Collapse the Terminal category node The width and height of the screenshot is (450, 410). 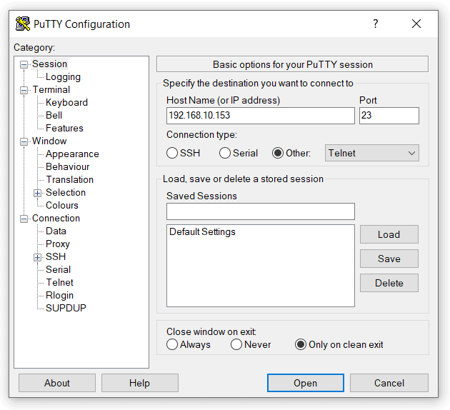pos(24,90)
